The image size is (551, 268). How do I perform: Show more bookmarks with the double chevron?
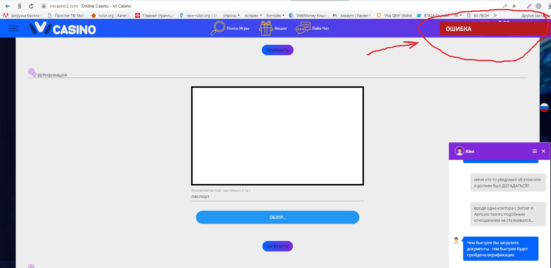495,15
